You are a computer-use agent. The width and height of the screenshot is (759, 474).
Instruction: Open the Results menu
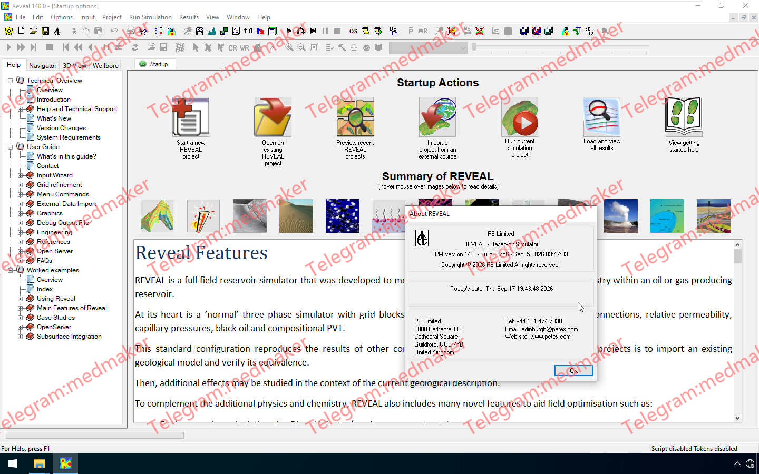(x=189, y=17)
